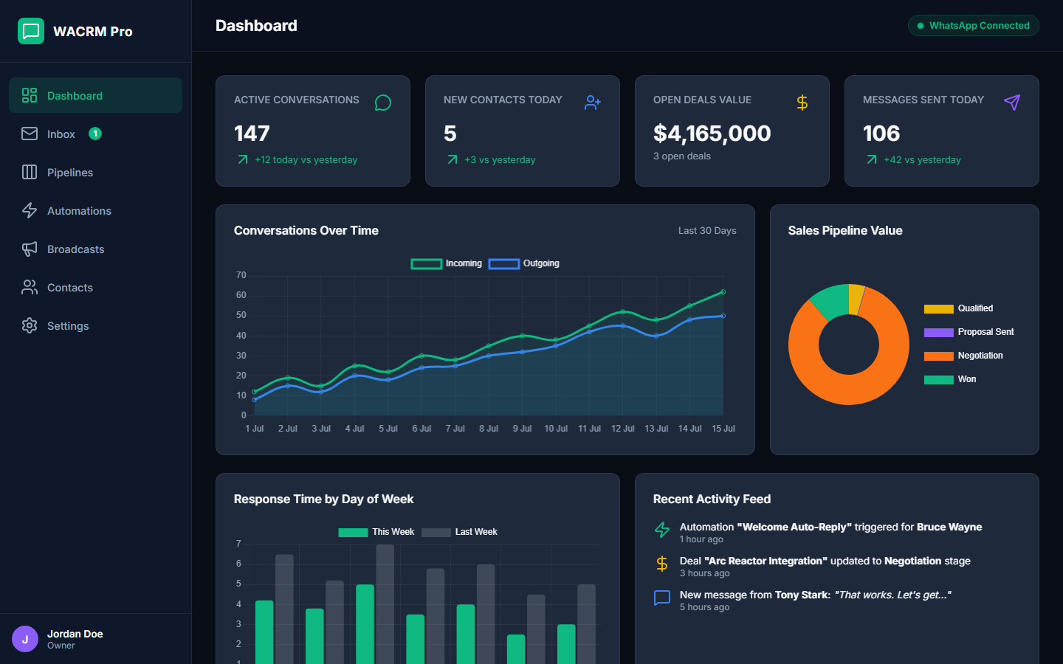1063x664 pixels.
Task: Toggle This Week legend in response chart
Action: pos(376,532)
